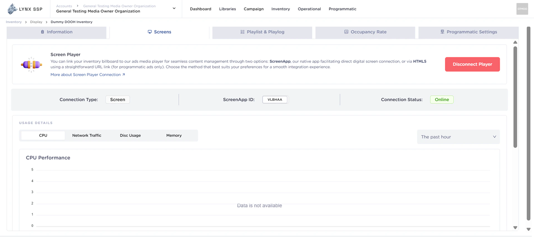Click the 'Data is not available' message
This screenshot has height=237, width=534.
click(x=259, y=206)
